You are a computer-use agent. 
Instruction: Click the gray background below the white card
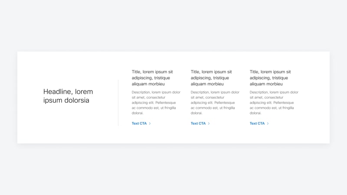[173, 169]
